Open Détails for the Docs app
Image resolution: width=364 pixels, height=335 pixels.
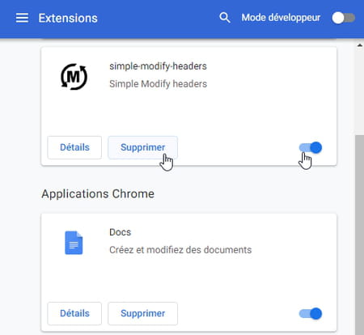click(x=74, y=313)
